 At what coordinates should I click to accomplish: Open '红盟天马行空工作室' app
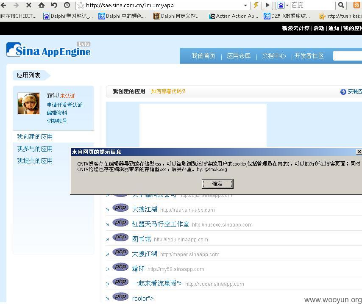[161, 224]
